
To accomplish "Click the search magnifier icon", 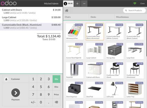I will click(x=126, y=10).
